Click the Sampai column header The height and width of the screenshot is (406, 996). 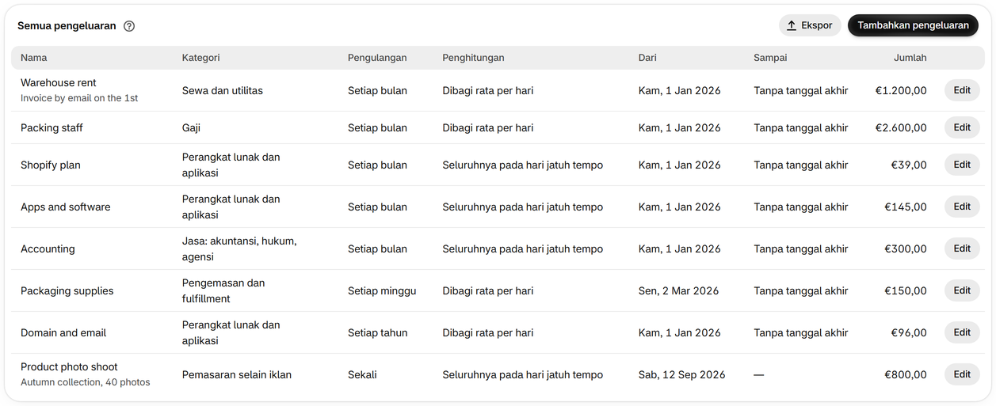click(x=770, y=58)
